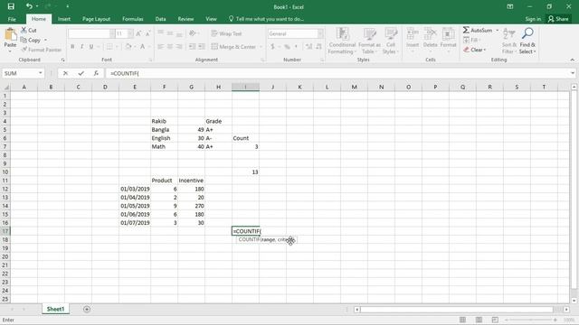The height and width of the screenshot is (325, 579).
Task: Click Sign in link
Action: 533,19
